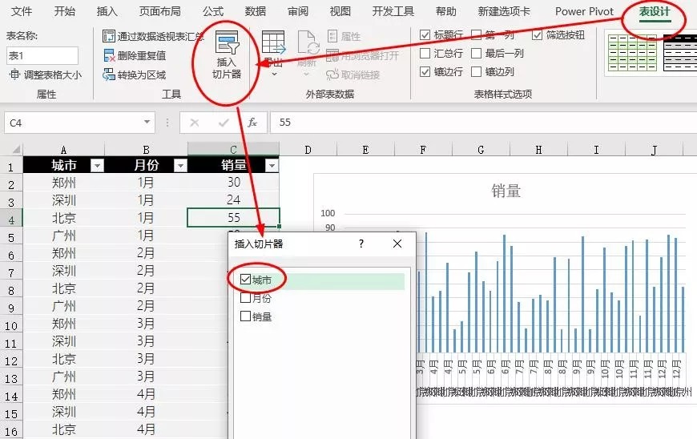697x439 pixels.
Task: Select column A header
Action: (63, 150)
